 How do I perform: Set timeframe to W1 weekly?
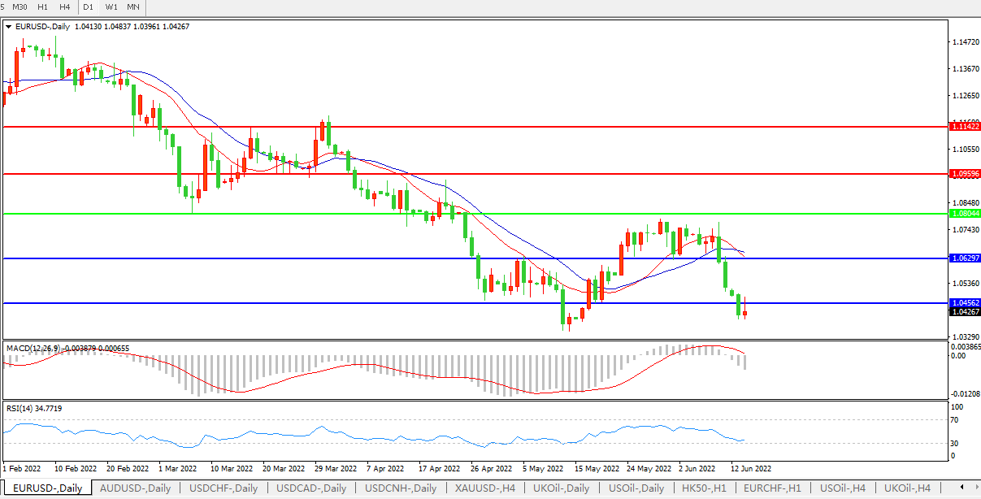(x=111, y=7)
